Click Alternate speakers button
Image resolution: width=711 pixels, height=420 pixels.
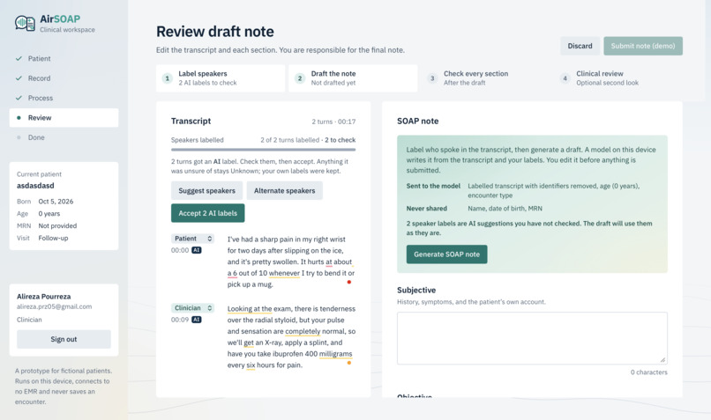coord(284,190)
